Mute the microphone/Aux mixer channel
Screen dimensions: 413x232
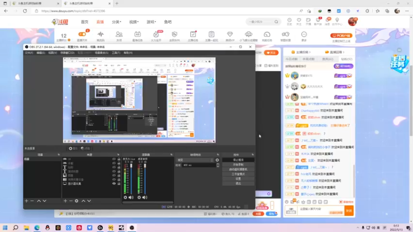click(x=131, y=197)
